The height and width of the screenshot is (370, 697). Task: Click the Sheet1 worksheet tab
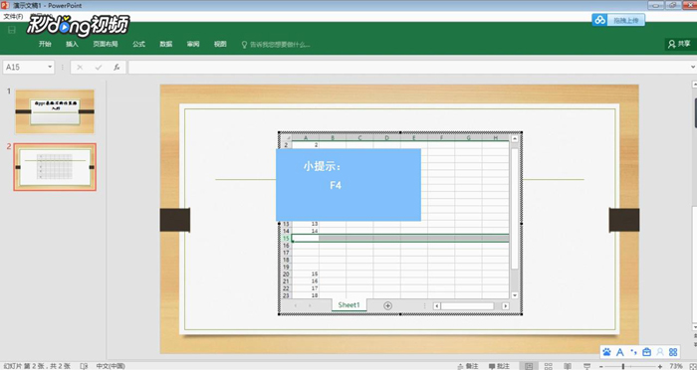pos(348,305)
